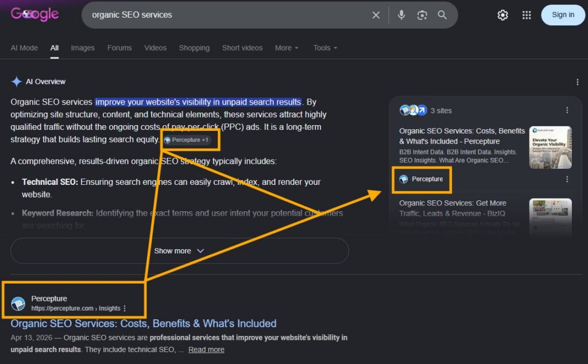This screenshot has width=588, height=364.
Task: Switch to AI Mode tab
Action: [24, 48]
